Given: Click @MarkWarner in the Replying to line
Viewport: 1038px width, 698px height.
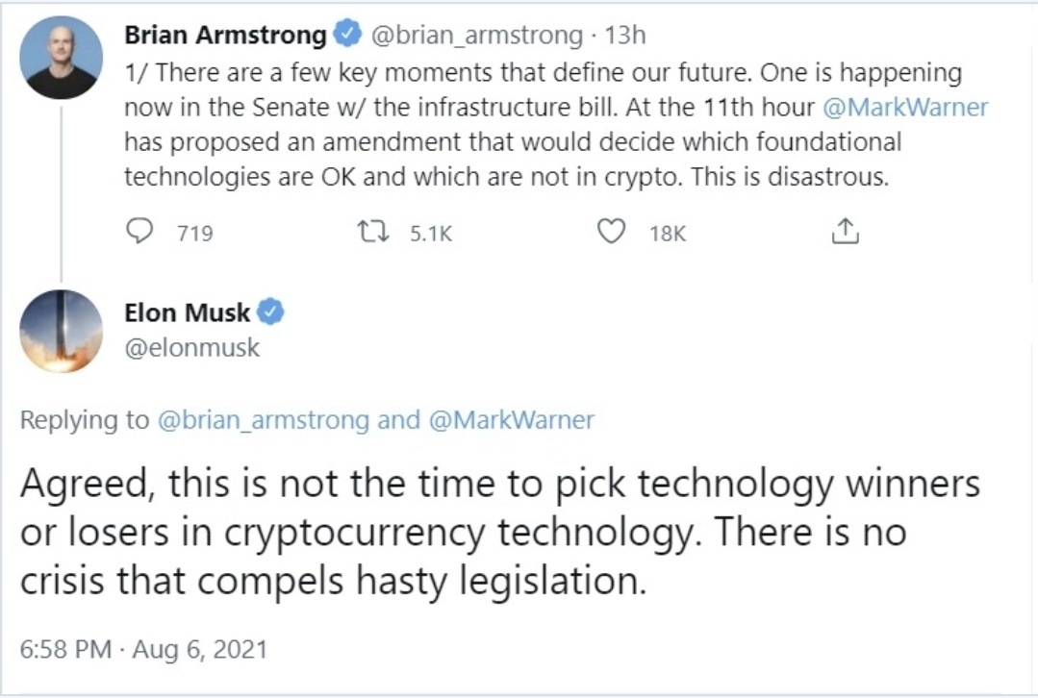Looking at the screenshot, I should coord(511,420).
